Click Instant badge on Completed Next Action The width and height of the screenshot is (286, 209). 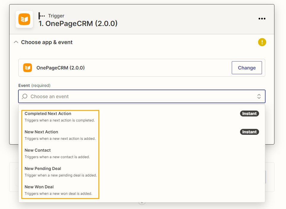pos(249,114)
